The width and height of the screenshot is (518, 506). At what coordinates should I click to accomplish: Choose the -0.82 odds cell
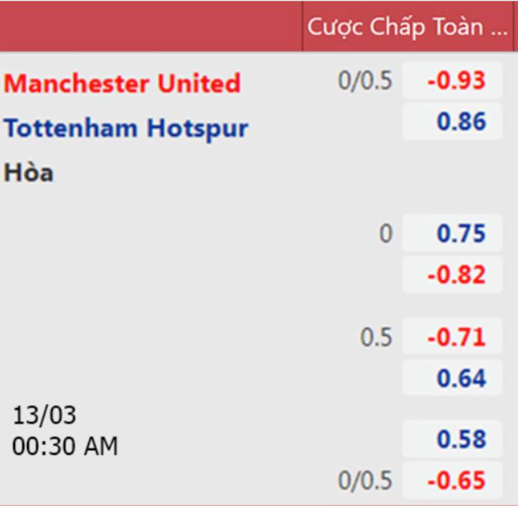click(x=453, y=275)
